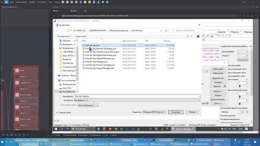Viewport: 260px width, 146px height.
Task: Open Chrome from the remote desktop taskbar
Action: point(116,129)
